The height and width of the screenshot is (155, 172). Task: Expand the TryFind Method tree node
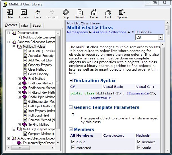click(19, 125)
